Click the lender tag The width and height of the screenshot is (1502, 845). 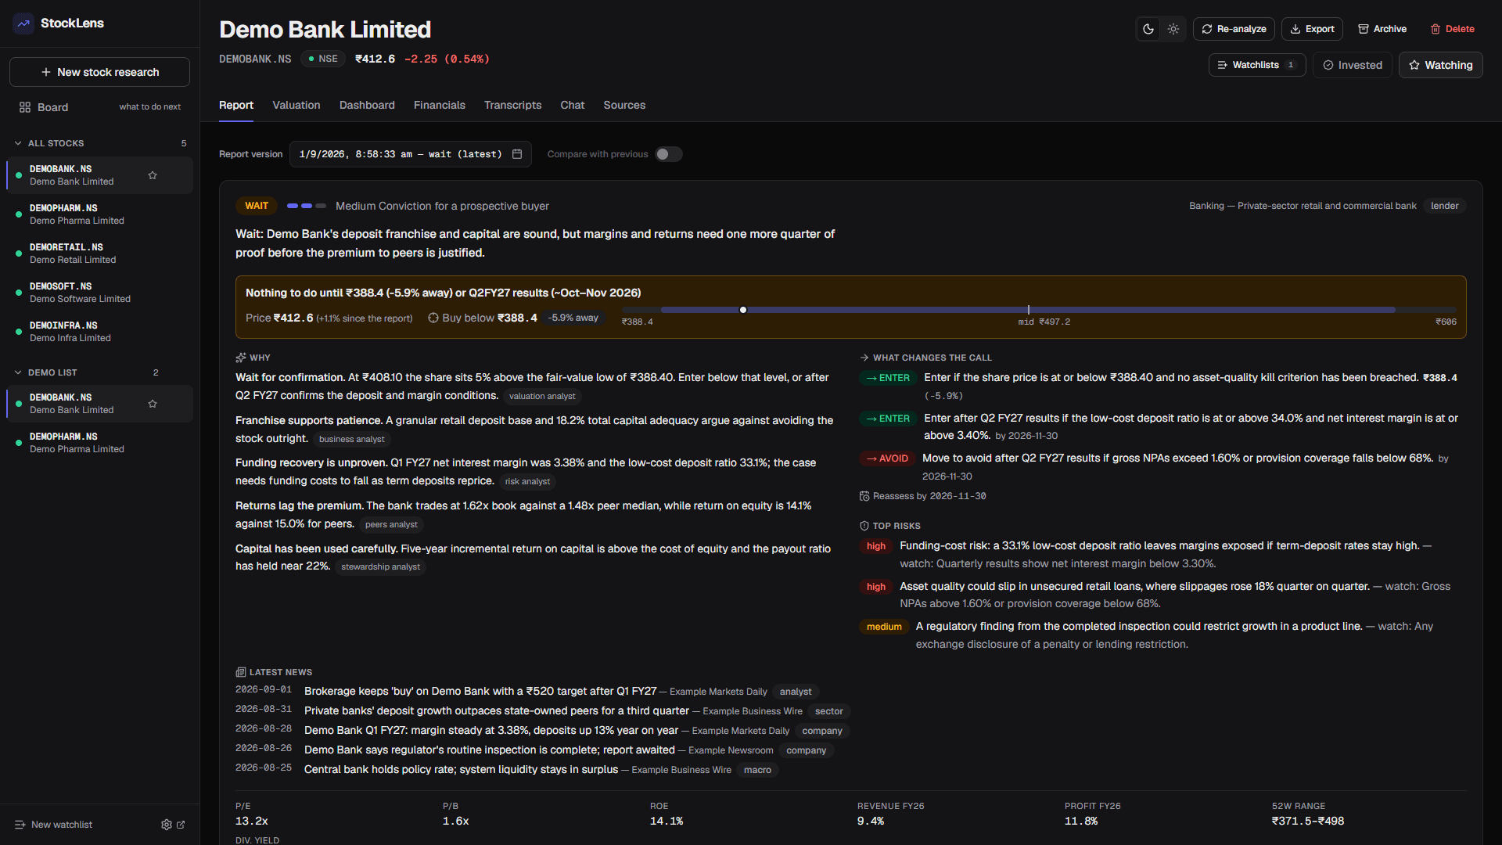(1445, 206)
